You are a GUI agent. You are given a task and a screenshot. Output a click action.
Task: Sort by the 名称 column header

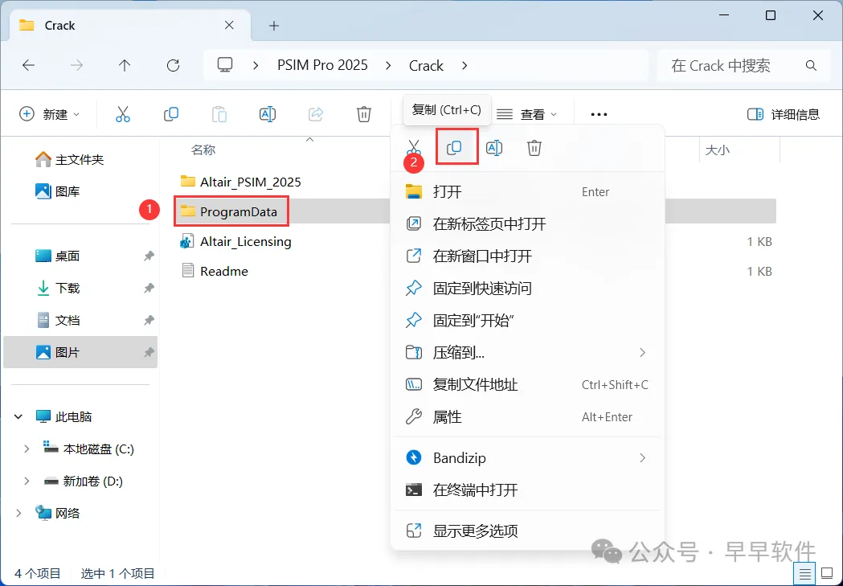pos(203,150)
